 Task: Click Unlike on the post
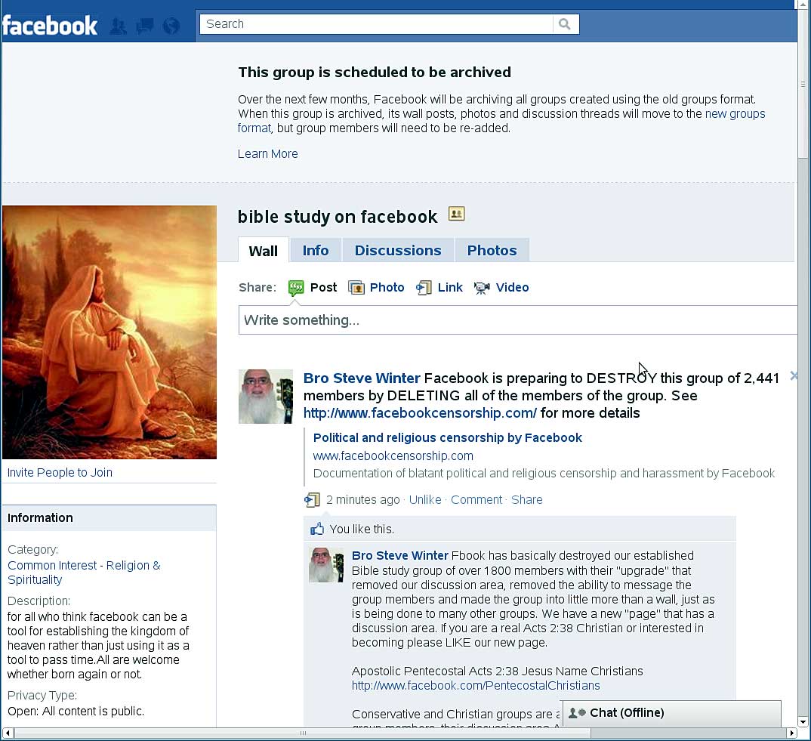[x=425, y=500]
